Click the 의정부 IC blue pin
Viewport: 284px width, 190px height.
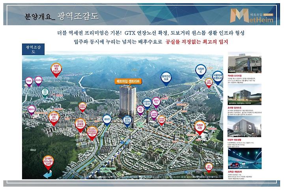coord(201,71)
